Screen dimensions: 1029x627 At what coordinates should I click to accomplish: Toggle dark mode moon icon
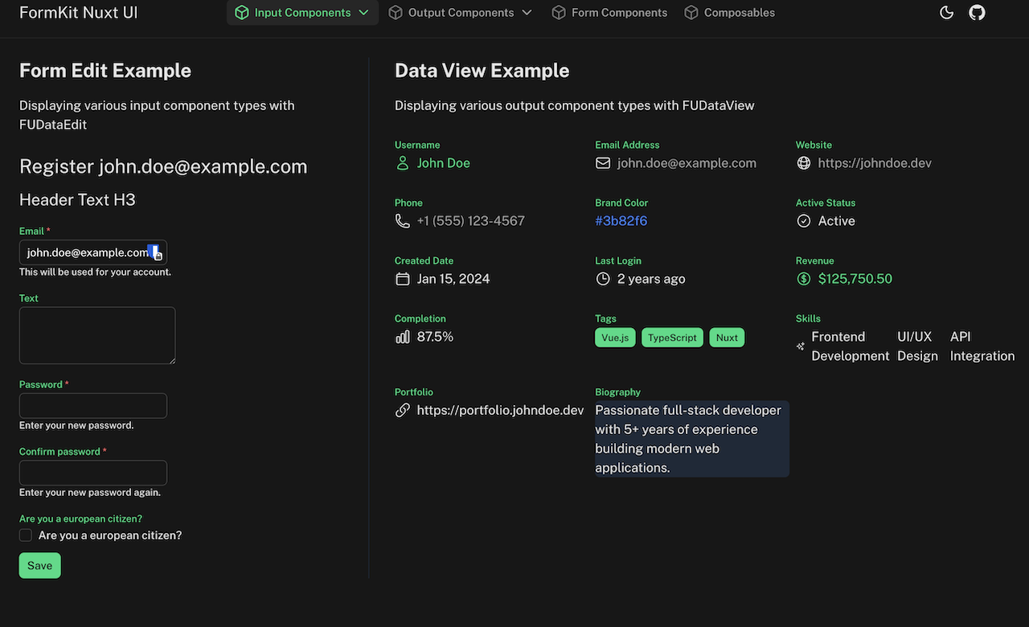click(946, 13)
